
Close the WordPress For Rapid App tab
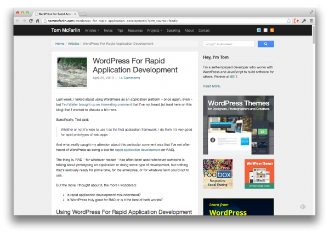pos(75,14)
